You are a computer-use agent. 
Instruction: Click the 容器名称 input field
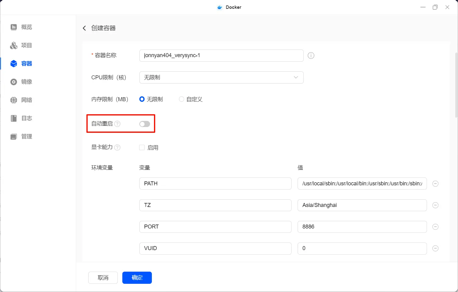[221, 56]
